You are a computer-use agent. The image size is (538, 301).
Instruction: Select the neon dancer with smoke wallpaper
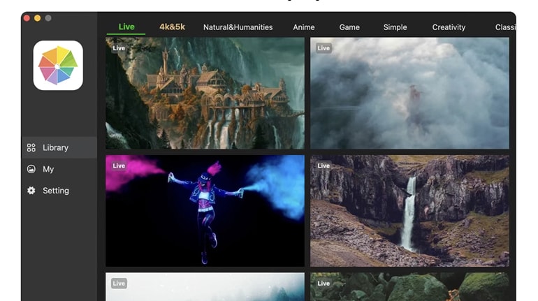[205, 211]
